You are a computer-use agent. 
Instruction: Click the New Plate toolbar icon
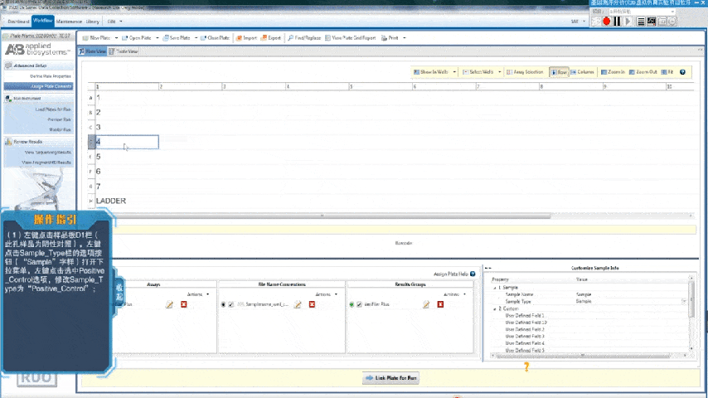(x=85, y=38)
